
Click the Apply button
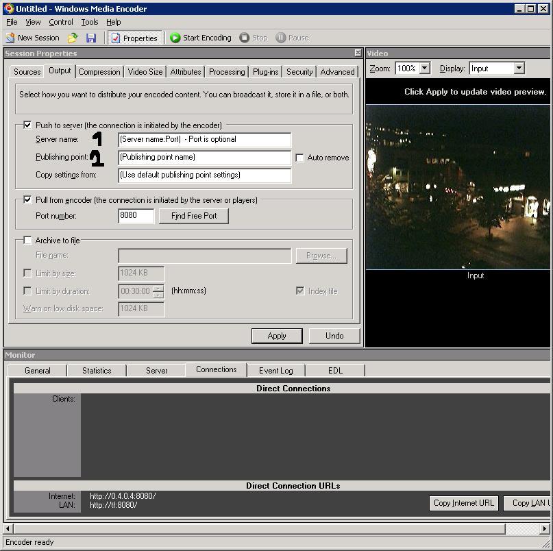(x=277, y=336)
